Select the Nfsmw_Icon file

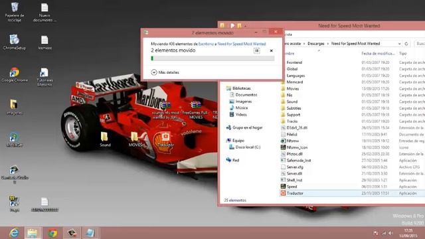click(x=353, y=147)
